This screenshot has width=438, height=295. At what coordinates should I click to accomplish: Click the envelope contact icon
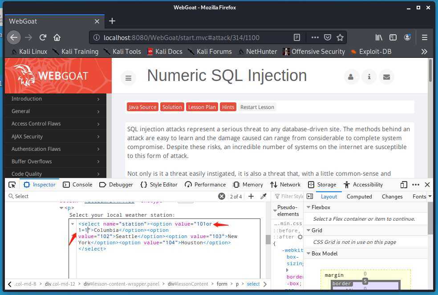386,77
